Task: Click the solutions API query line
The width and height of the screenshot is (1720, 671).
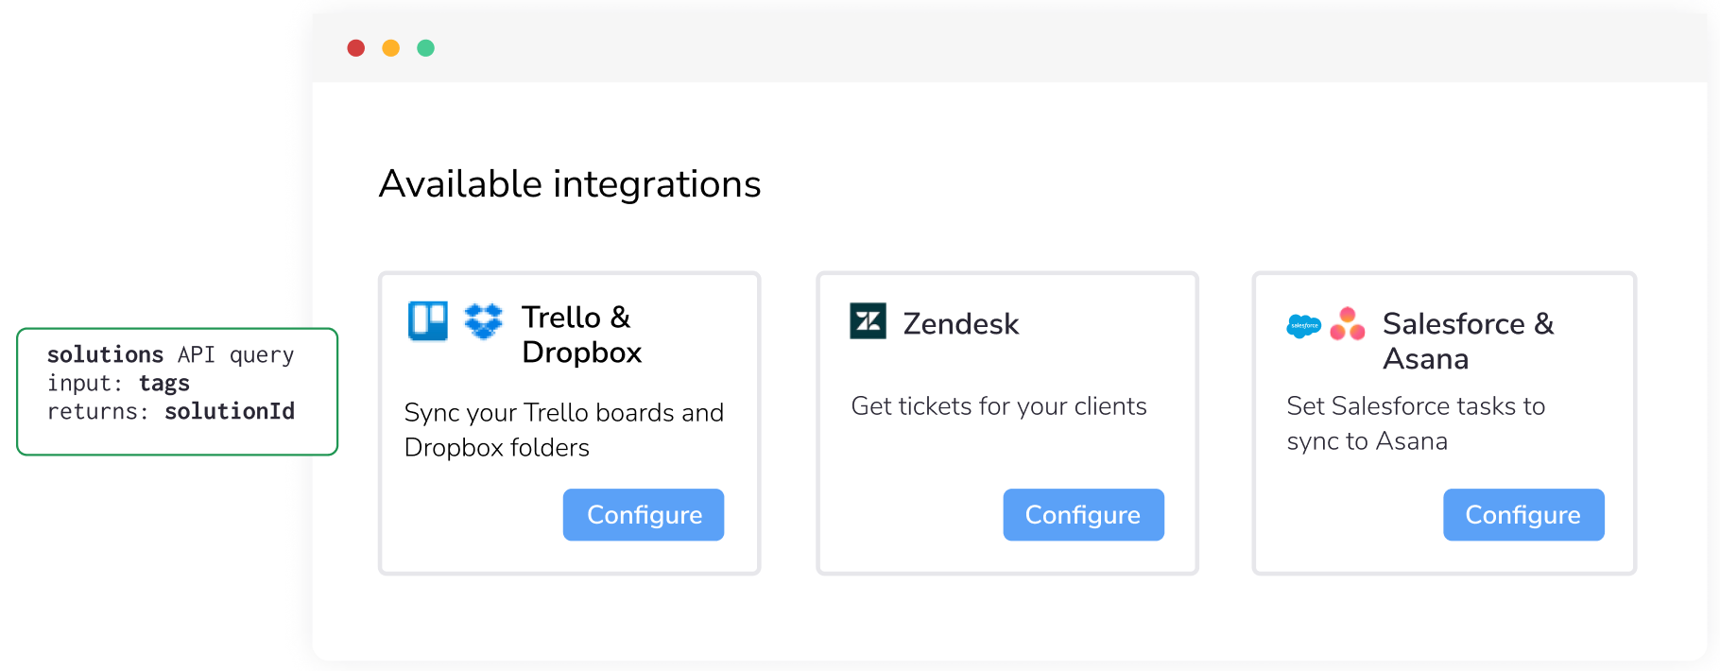Action: pos(171,355)
